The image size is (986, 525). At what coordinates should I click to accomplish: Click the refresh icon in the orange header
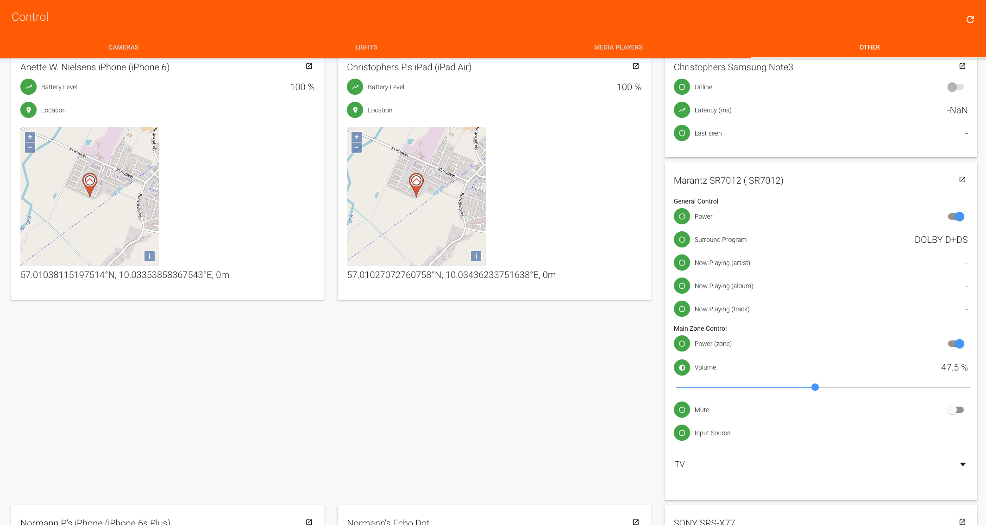coord(970,19)
